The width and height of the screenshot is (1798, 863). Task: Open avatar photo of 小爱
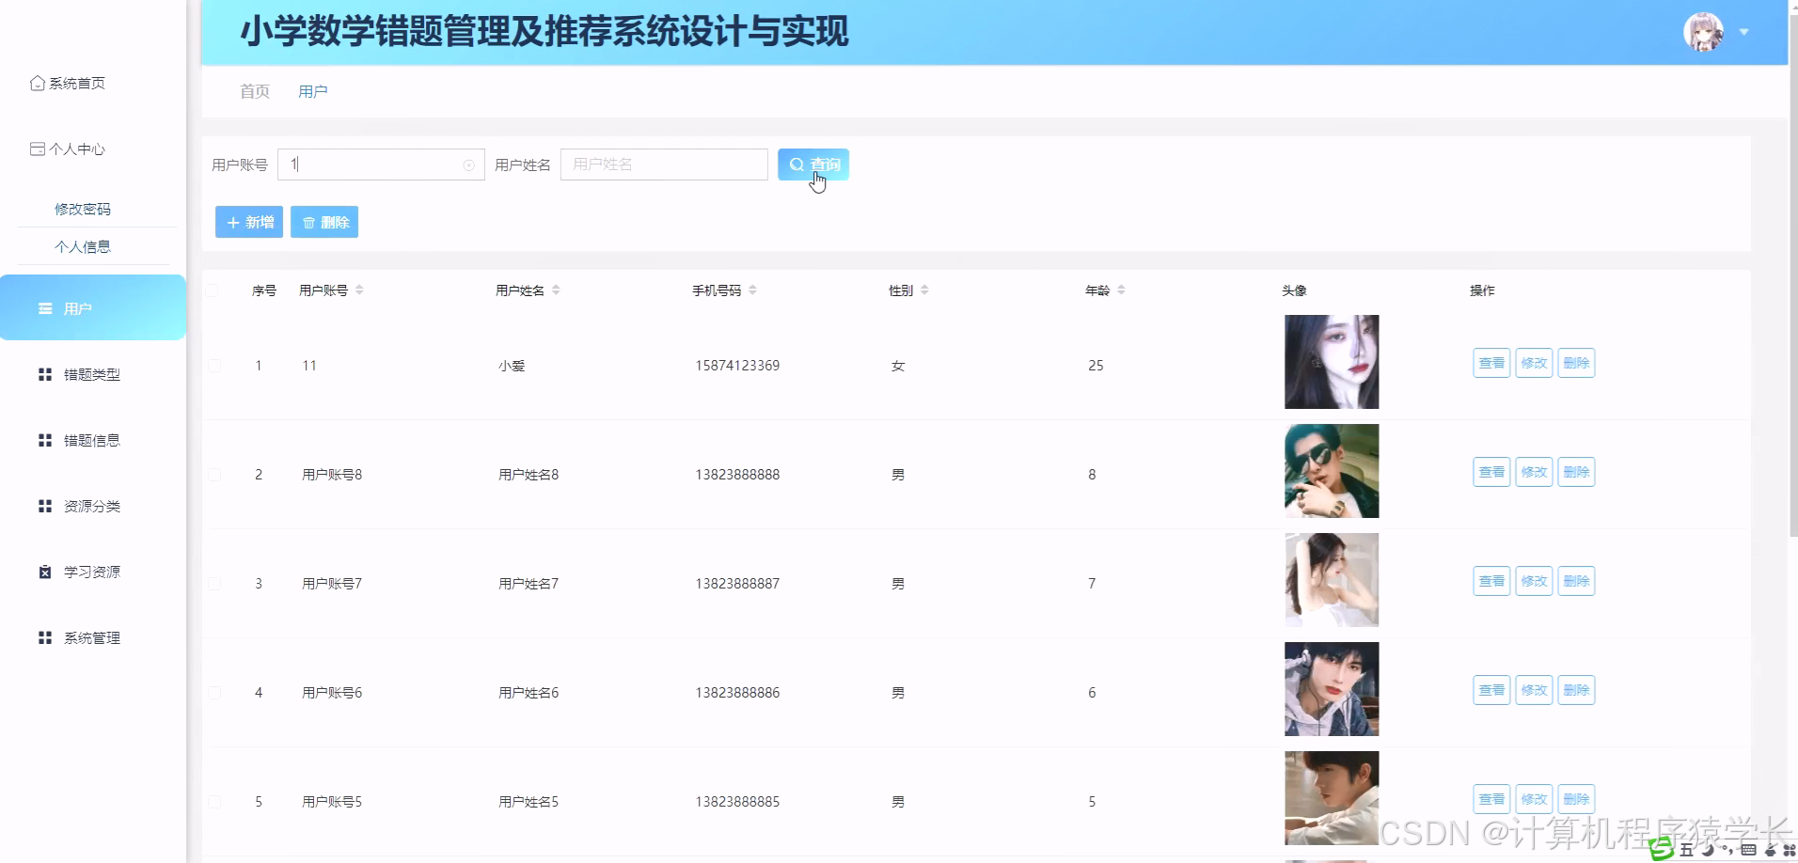click(1332, 362)
